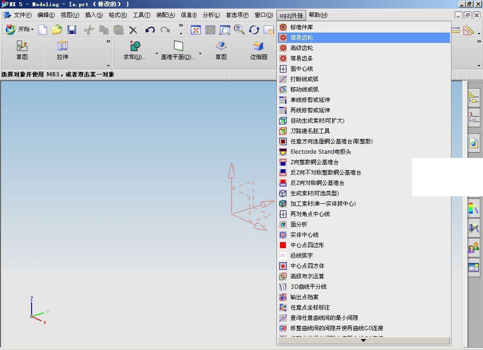The width and height of the screenshot is (483, 350).
Task: Open the 格式(R) menu
Action: point(117,15)
